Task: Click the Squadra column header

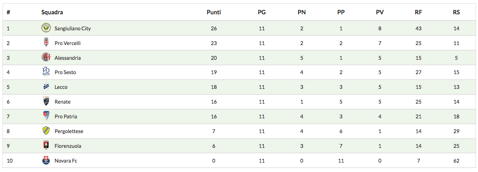Action: click(x=52, y=12)
